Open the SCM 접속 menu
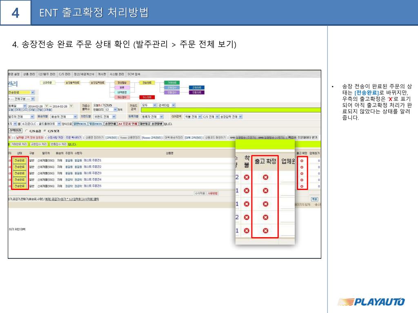 134,74
